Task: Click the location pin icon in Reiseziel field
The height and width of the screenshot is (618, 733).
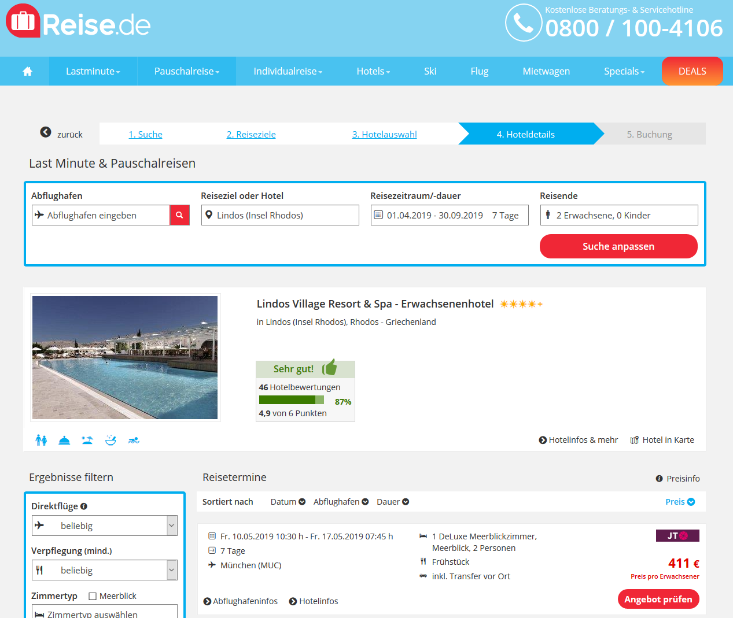Action: (209, 215)
